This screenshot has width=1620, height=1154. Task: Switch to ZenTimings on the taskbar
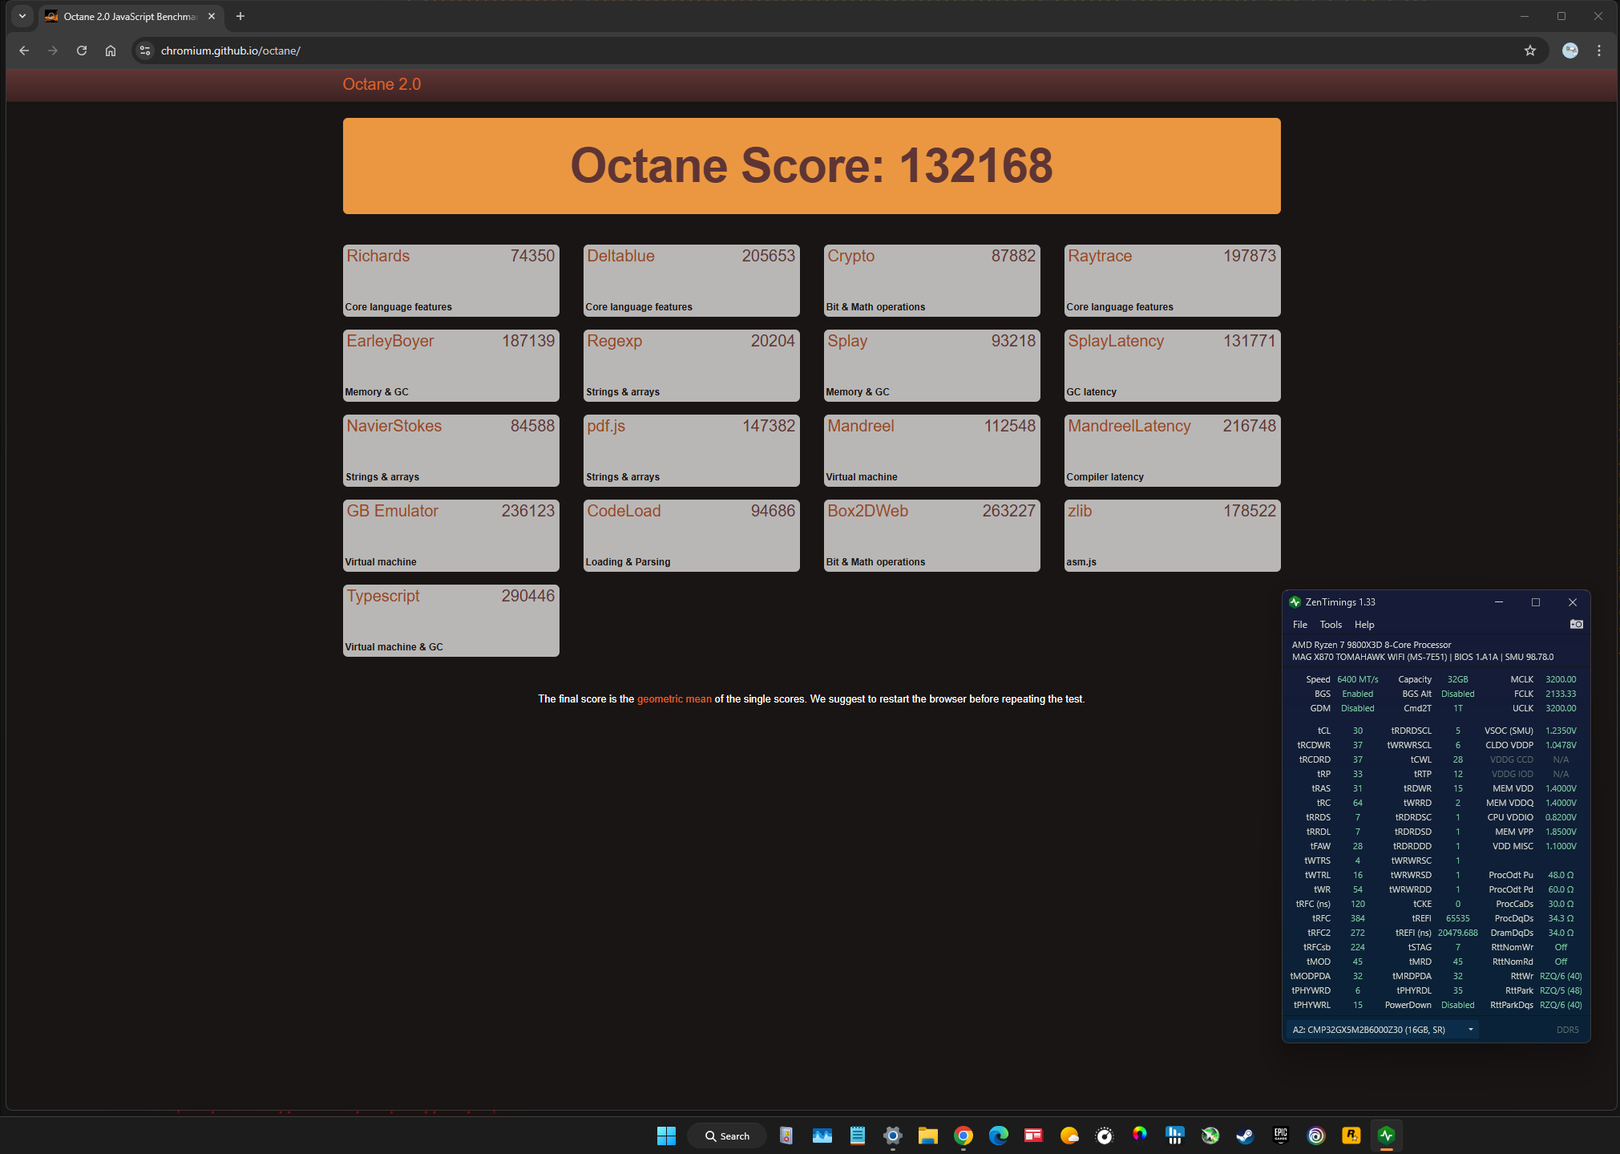[x=1386, y=1136]
